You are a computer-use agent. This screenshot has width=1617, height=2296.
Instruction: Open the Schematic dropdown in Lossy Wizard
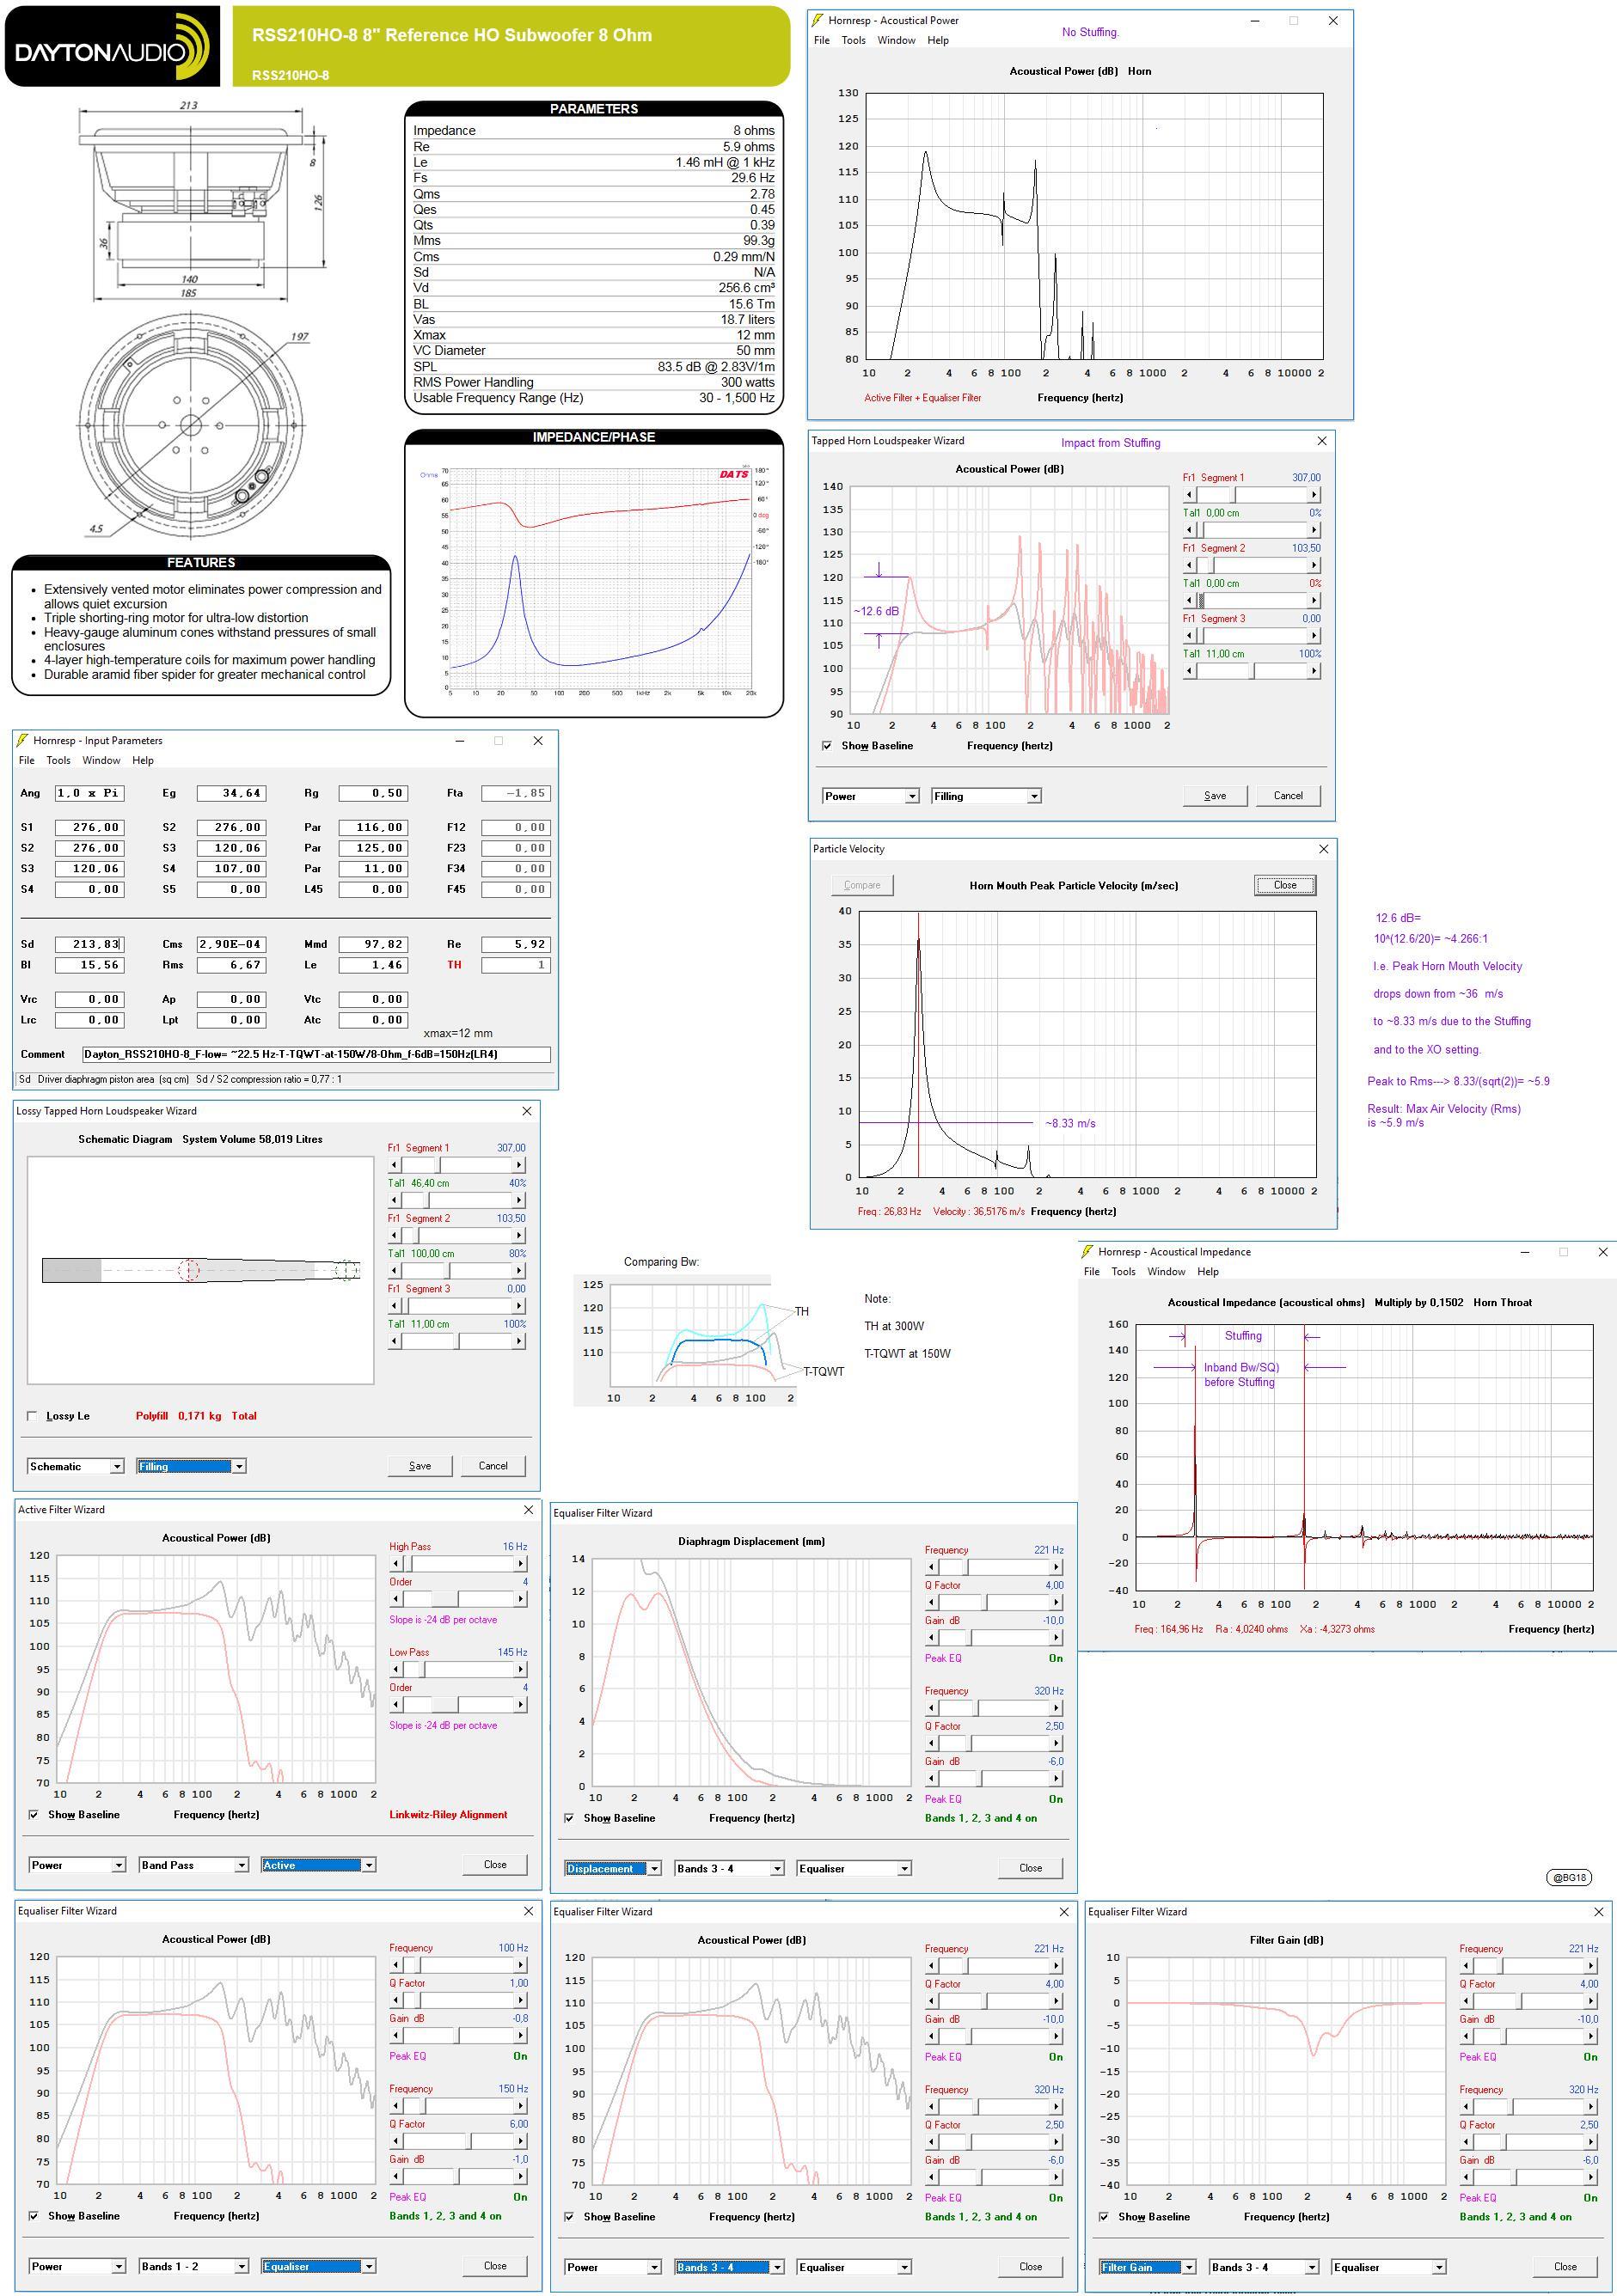(x=75, y=1466)
